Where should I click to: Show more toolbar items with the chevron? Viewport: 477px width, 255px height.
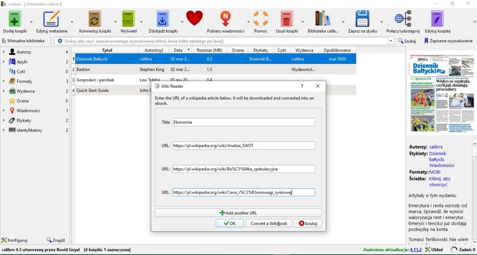point(474,22)
